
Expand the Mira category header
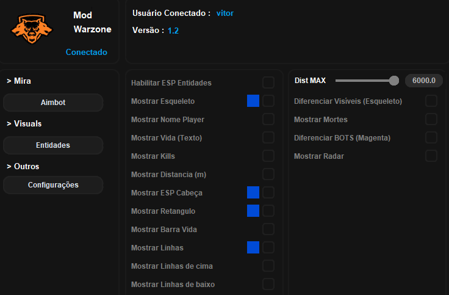(19, 81)
